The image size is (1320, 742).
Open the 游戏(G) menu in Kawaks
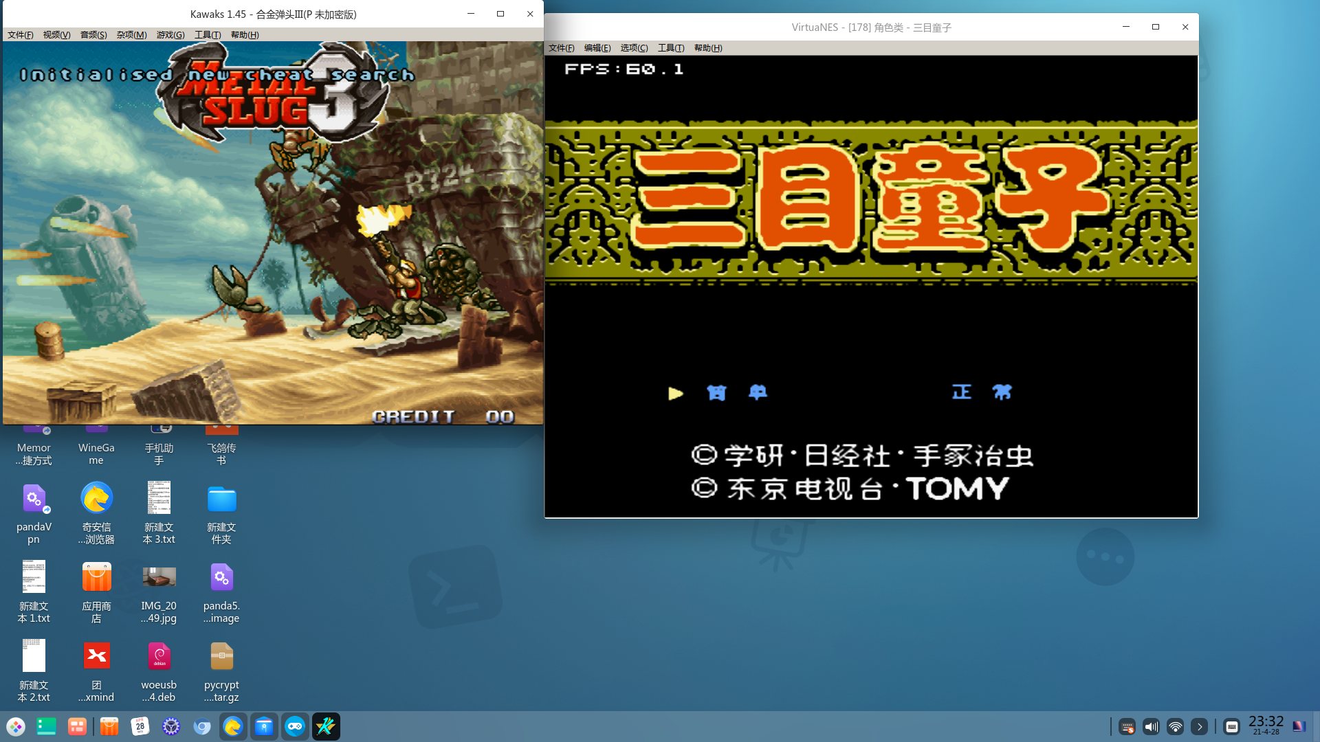[170, 34]
